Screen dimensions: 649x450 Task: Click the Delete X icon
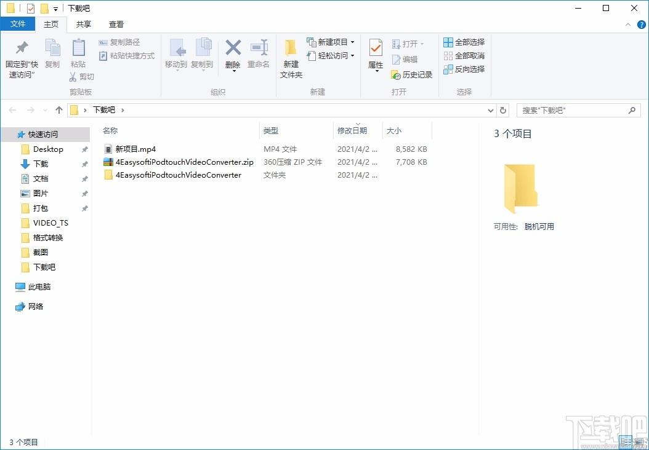pos(233,49)
